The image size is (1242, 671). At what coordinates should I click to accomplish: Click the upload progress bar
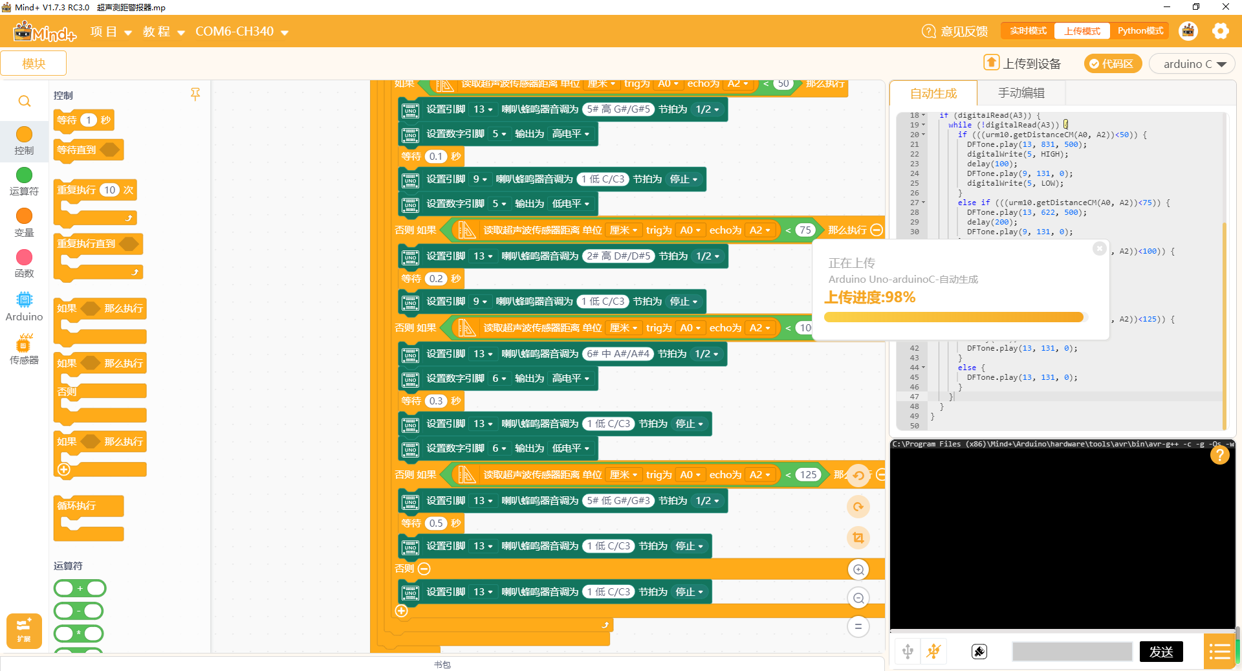point(956,317)
